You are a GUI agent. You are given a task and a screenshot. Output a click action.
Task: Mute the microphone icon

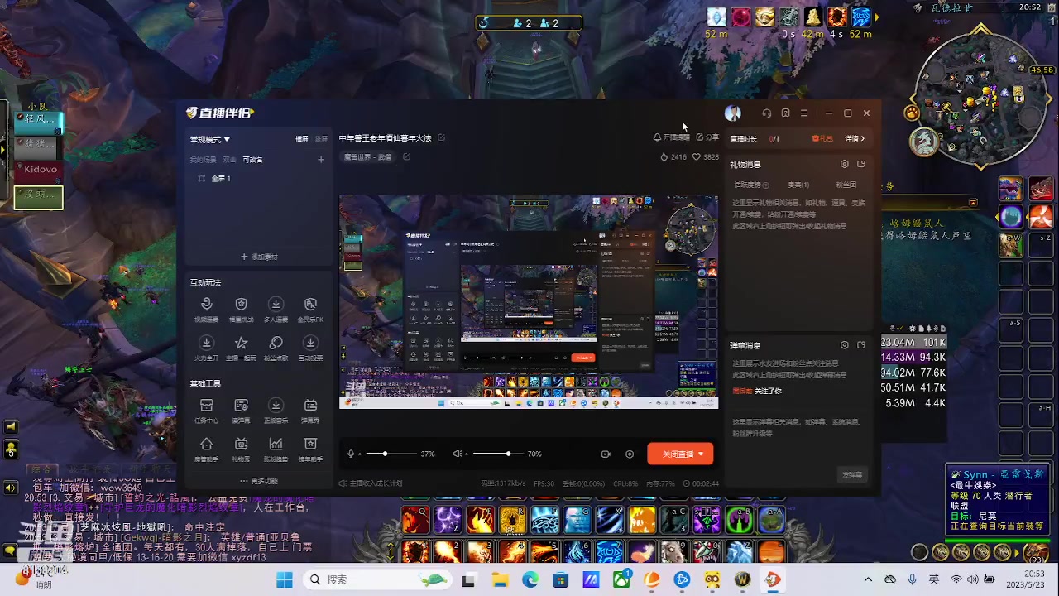tap(351, 454)
